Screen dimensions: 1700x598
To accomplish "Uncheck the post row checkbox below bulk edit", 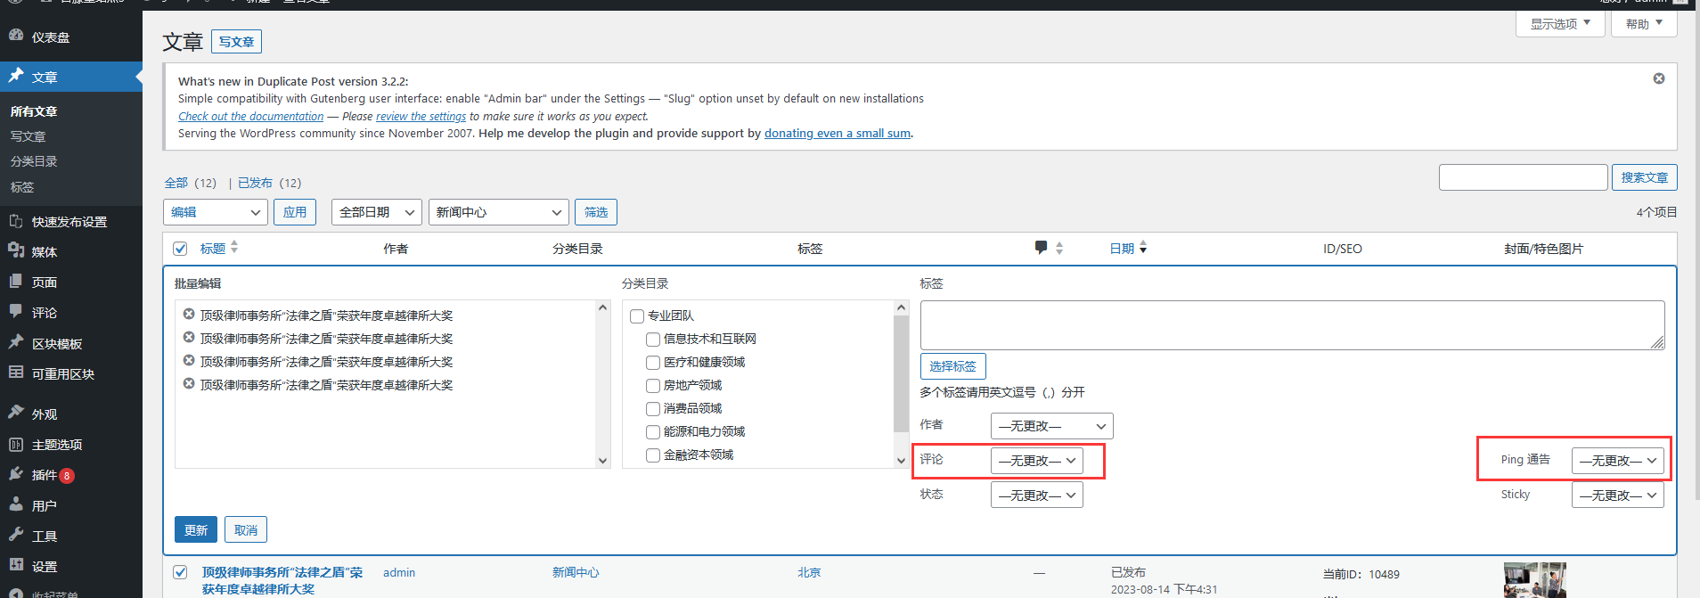I will (x=180, y=572).
